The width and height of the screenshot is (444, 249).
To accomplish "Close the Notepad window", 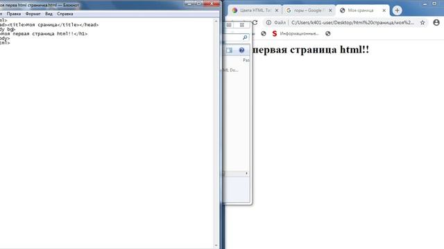I will (x=212, y=3).
